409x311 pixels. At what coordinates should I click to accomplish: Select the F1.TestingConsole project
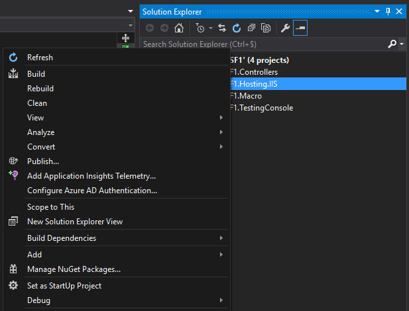coord(261,108)
